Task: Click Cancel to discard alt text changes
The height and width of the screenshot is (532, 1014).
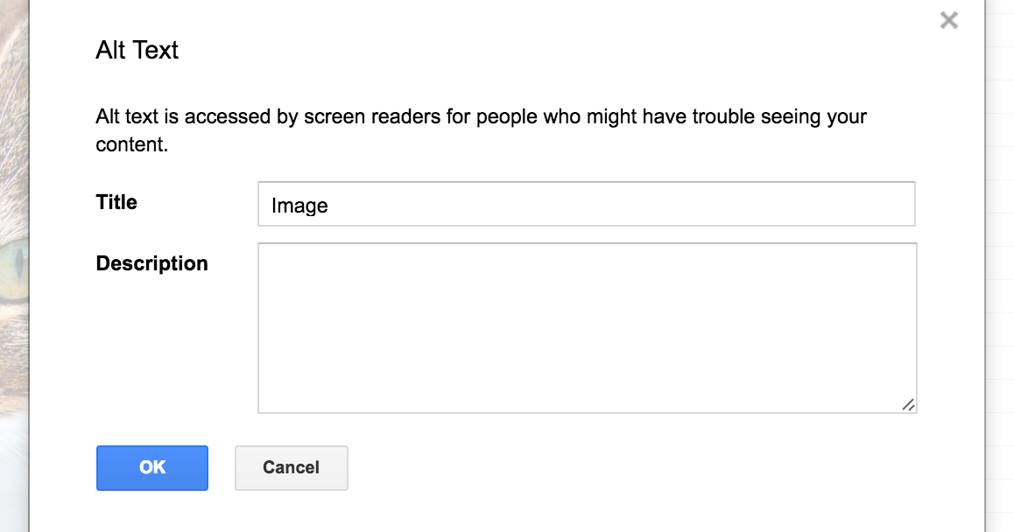Action: pyautogui.click(x=291, y=468)
